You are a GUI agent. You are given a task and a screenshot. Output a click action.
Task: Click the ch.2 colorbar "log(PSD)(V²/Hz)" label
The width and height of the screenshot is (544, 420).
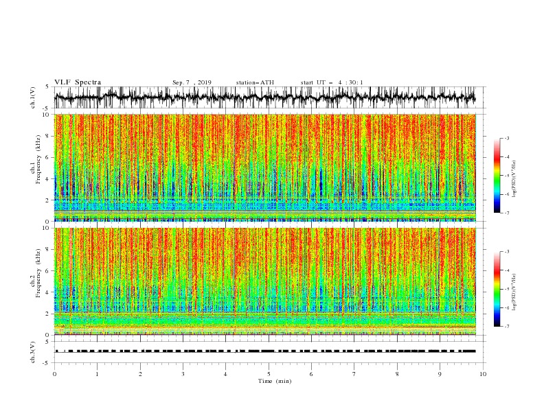pos(514,292)
